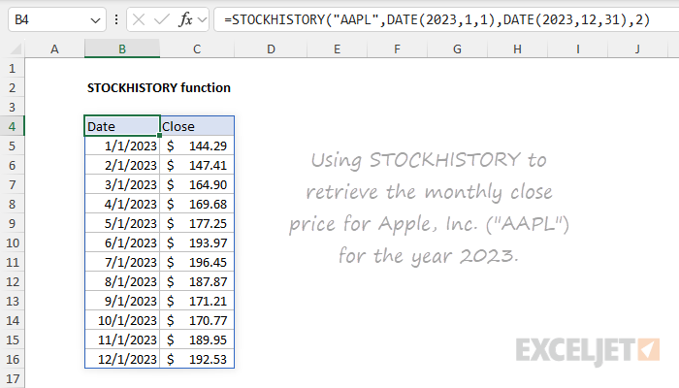Select the date cell 8/1/2023
This screenshot has height=388, width=679.
tap(122, 282)
